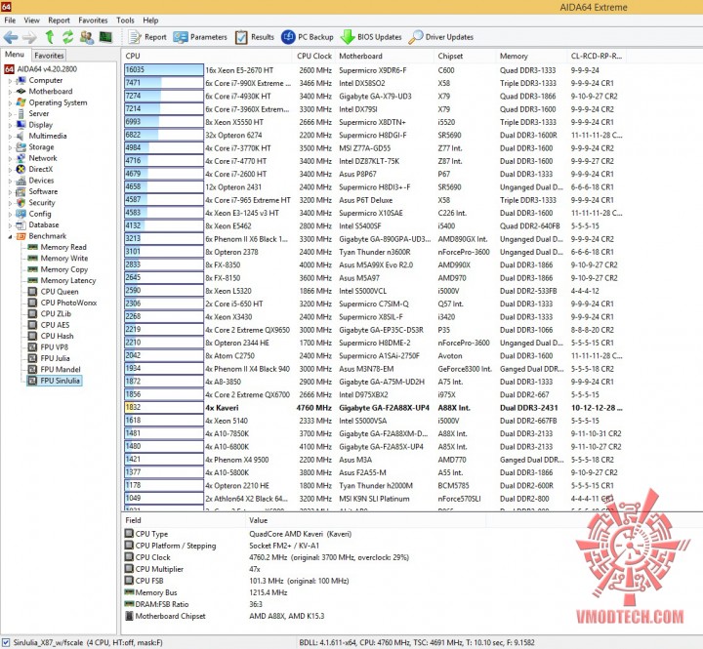Open the Report toolbar button

point(147,37)
